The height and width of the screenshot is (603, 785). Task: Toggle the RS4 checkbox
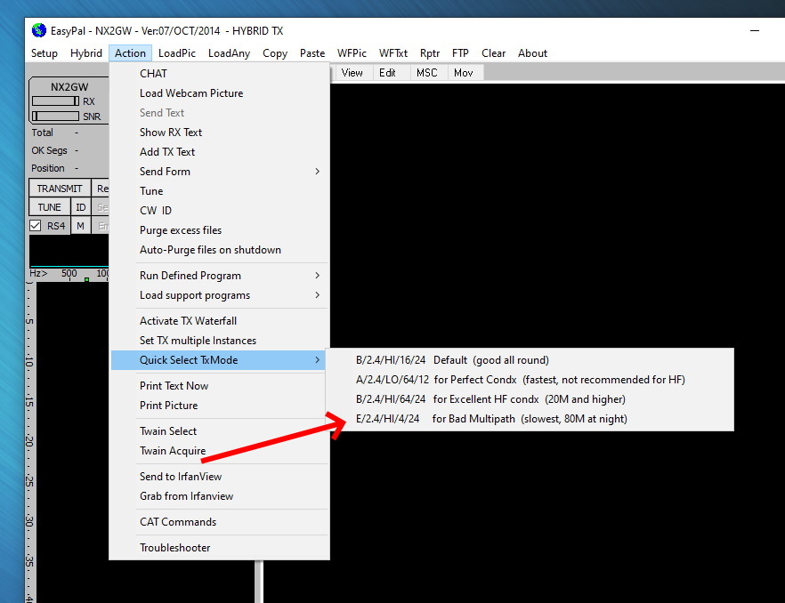(36, 226)
